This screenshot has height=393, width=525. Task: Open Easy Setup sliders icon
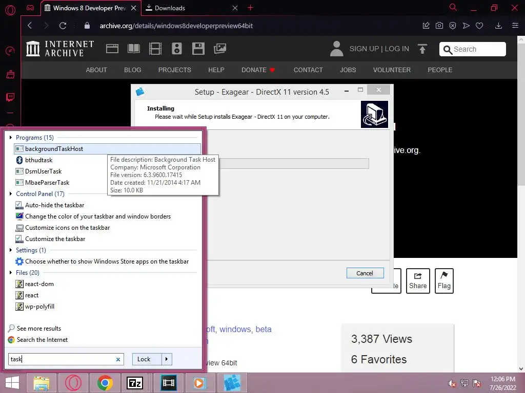[515, 26]
